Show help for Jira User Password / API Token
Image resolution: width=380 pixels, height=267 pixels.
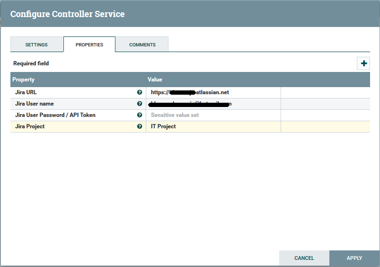[x=140, y=115]
